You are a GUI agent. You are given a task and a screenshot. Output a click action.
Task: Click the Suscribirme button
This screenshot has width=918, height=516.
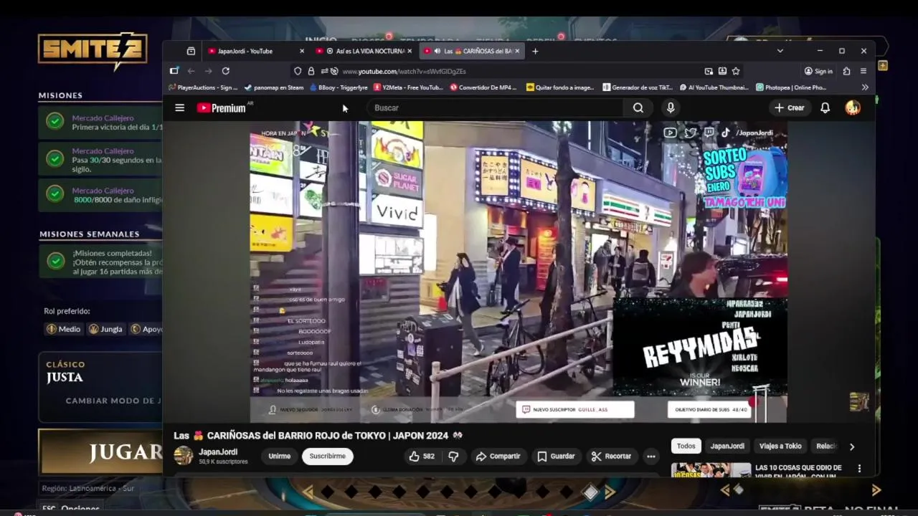328,456
